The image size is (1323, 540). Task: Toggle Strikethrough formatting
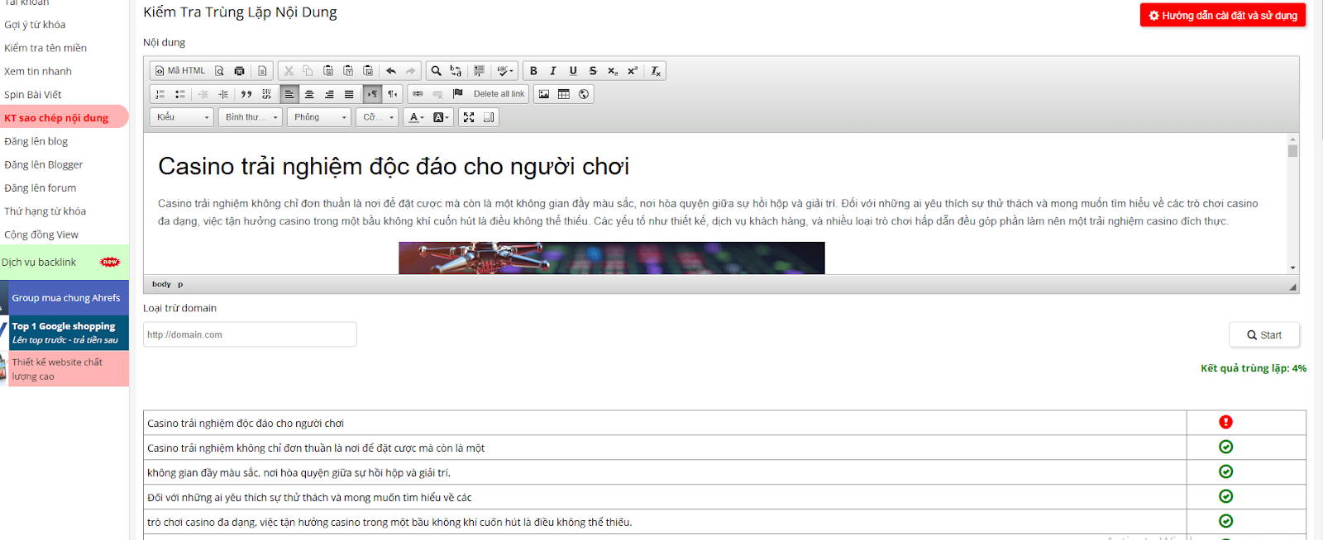pyautogui.click(x=593, y=71)
